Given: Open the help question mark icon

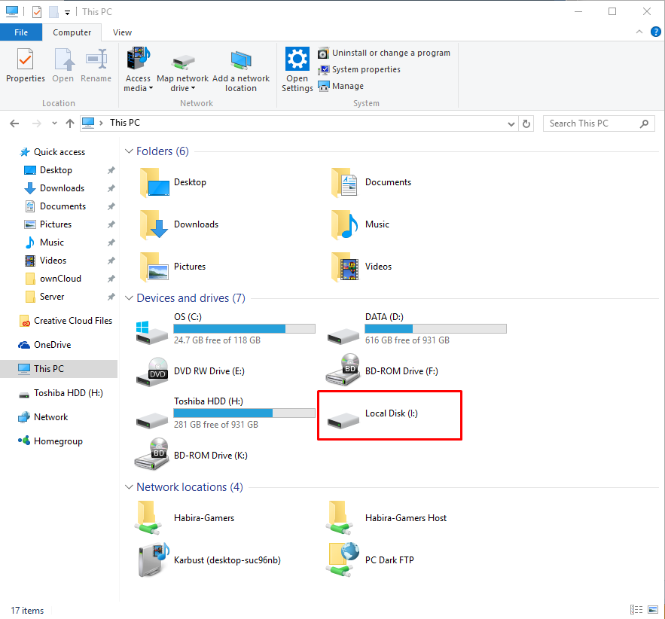Looking at the screenshot, I should 655,32.
